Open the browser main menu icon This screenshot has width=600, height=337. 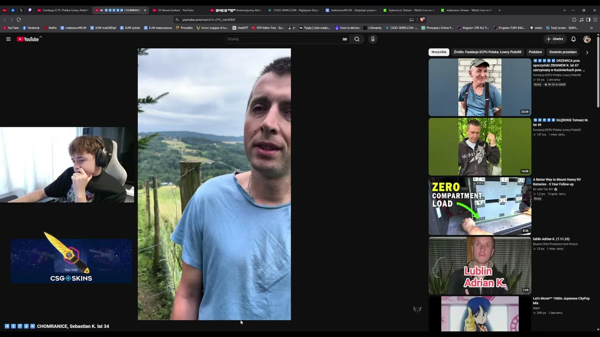tap(595, 20)
